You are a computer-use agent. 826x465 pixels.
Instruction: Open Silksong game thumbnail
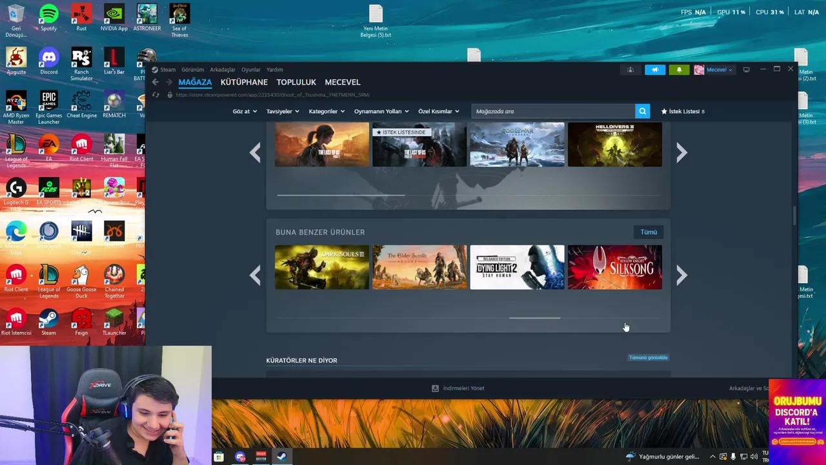tap(615, 267)
